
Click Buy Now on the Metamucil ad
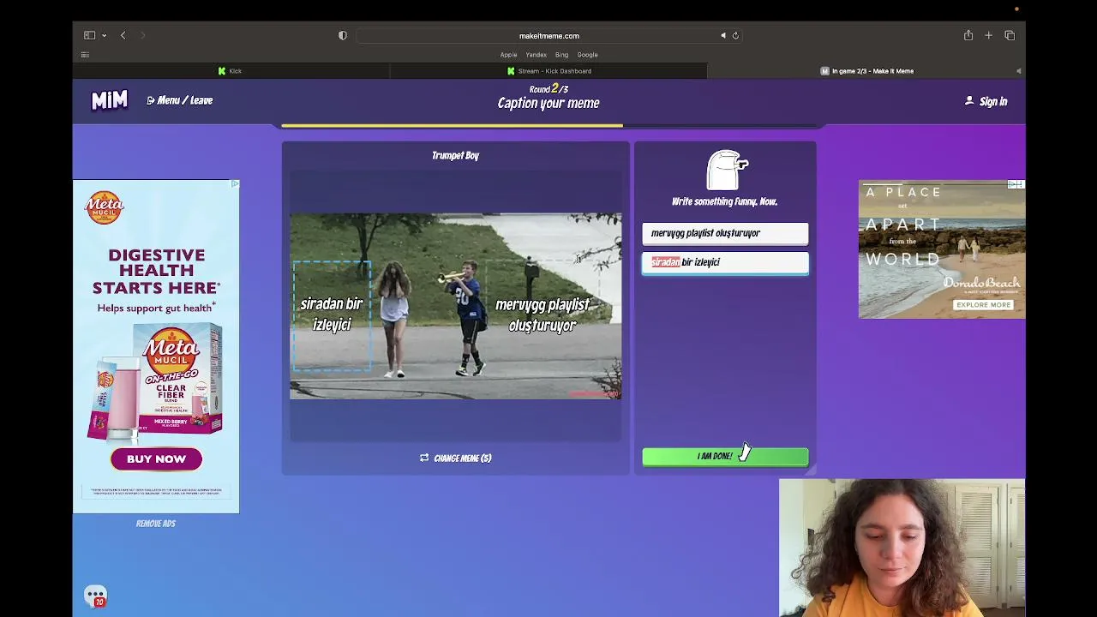click(x=156, y=459)
